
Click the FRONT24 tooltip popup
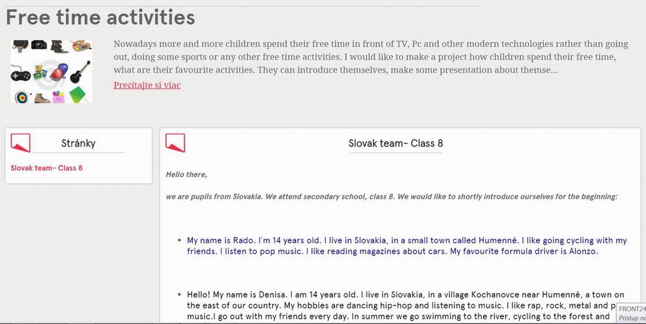(631, 314)
